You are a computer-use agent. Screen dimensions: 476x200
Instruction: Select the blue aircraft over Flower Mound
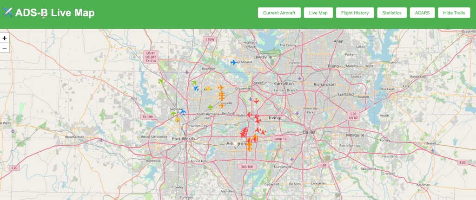click(233, 63)
